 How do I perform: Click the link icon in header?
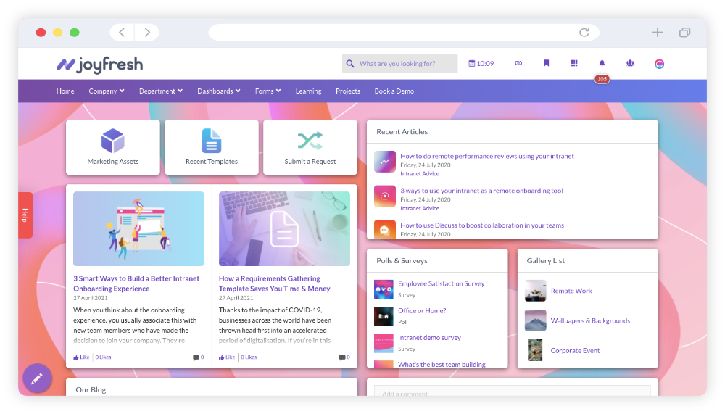518,64
